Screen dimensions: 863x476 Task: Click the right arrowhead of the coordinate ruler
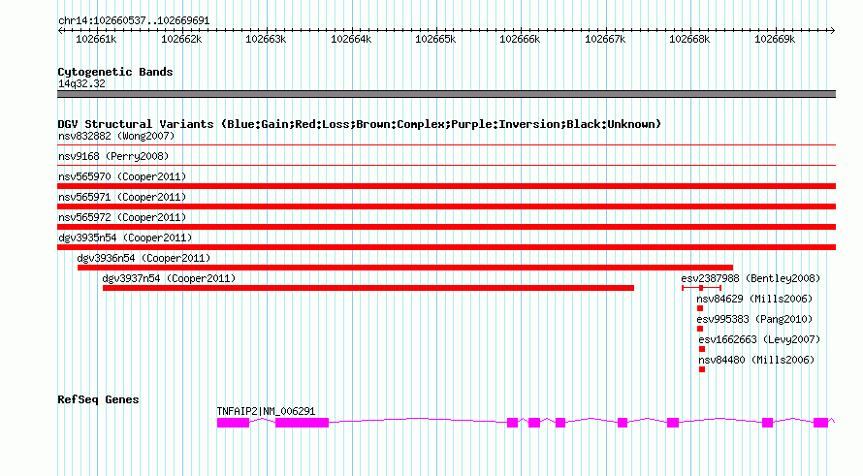click(832, 30)
